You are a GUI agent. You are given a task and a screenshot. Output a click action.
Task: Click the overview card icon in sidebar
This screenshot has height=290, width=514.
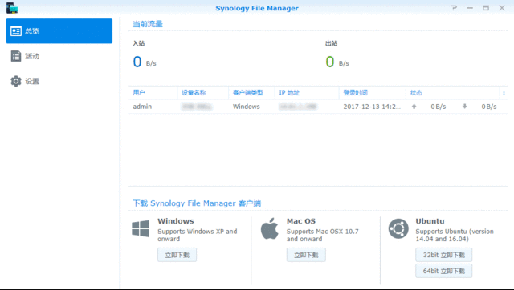(16, 31)
